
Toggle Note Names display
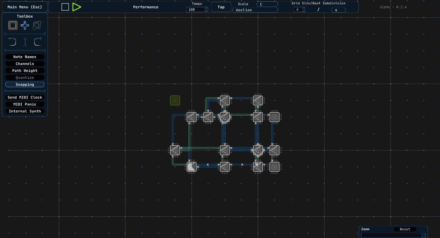coord(25,57)
